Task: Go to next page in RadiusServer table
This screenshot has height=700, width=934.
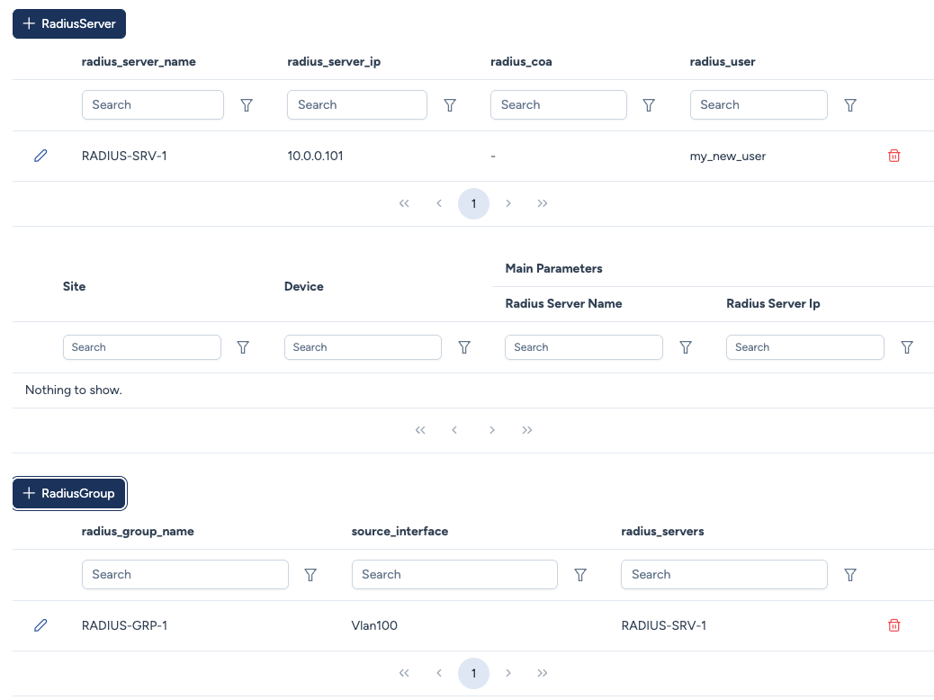Action: (x=508, y=203)
